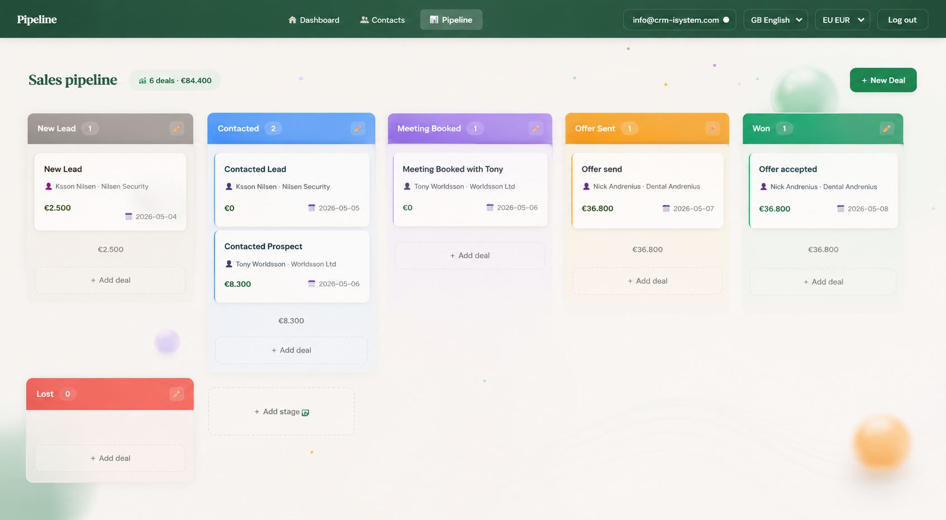The height and width of the screenshot is (520, 946).
Task: Open the Offer send deal card
Action: [x=647, y=191]
